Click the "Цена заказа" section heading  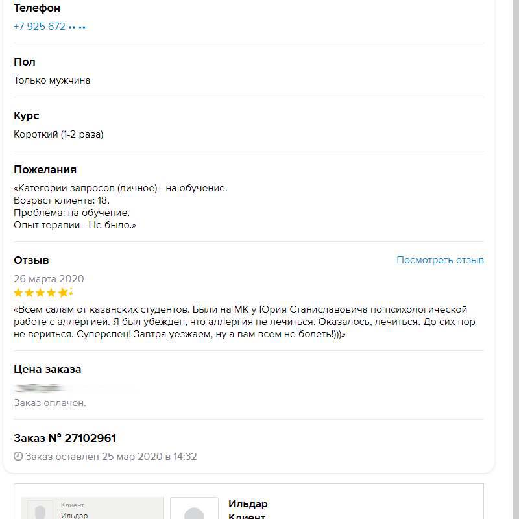(47, 369)
